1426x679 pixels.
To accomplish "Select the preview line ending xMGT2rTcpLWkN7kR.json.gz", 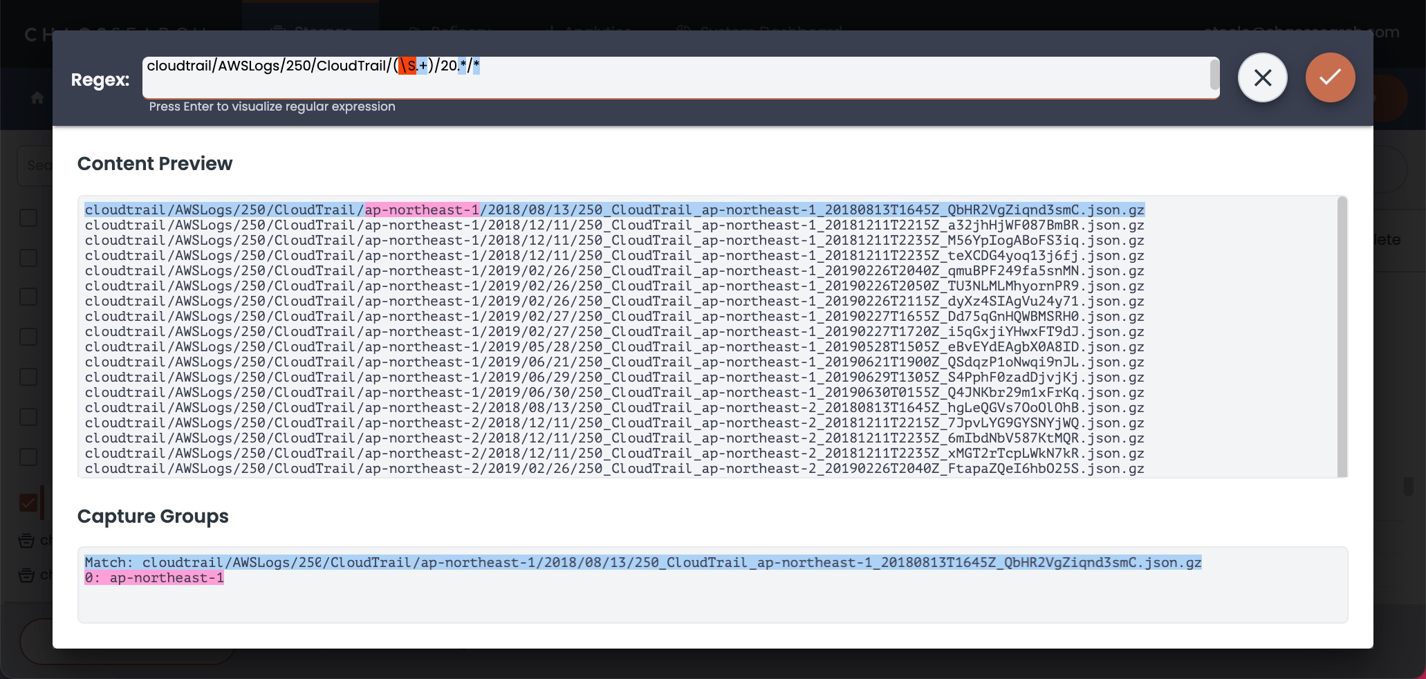I will 615,453.
